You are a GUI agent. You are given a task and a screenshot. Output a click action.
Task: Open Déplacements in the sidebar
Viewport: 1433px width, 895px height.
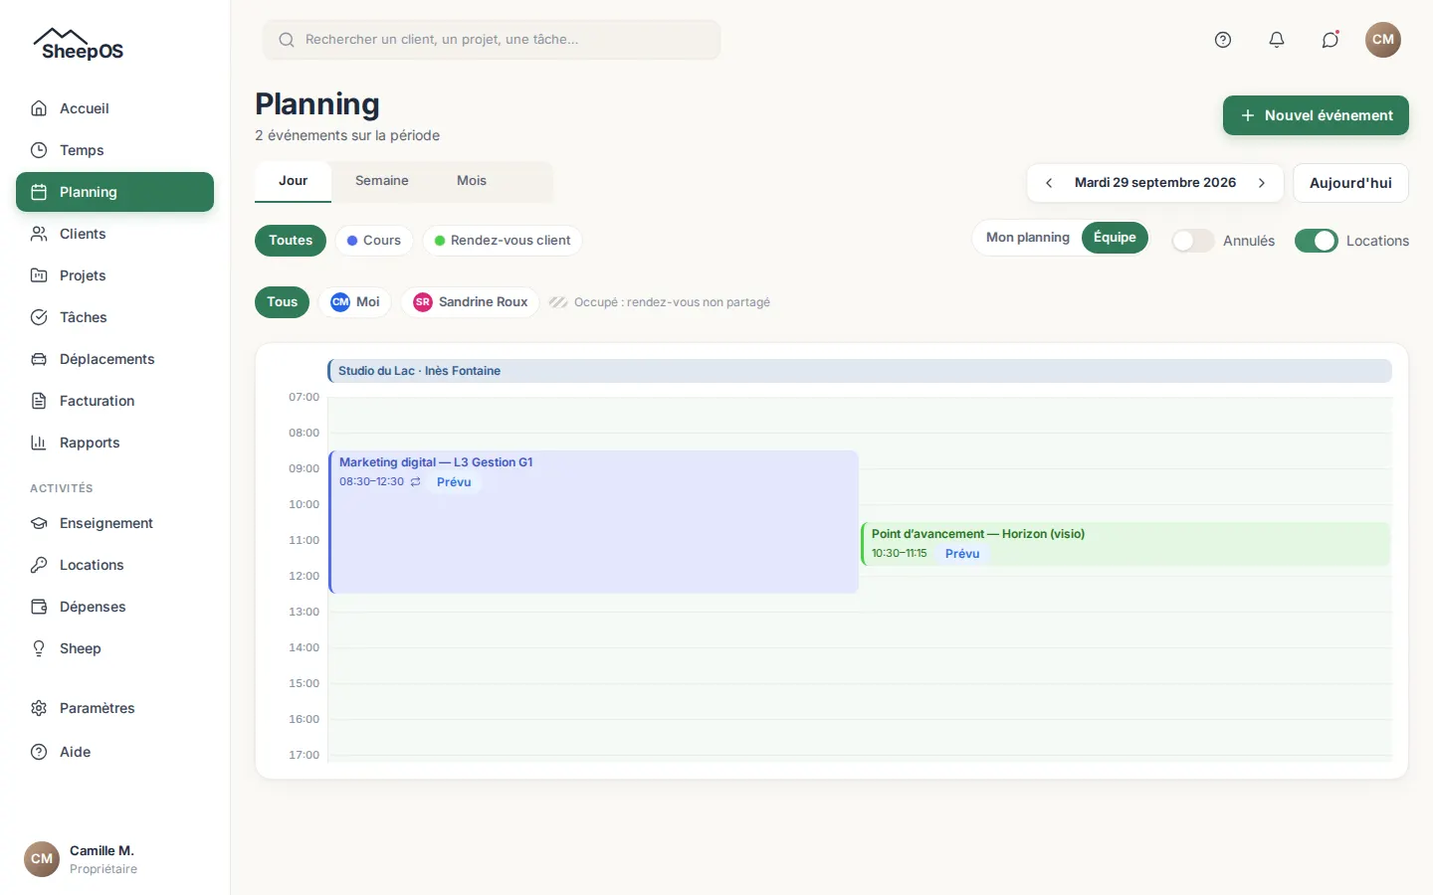(114, 359)
